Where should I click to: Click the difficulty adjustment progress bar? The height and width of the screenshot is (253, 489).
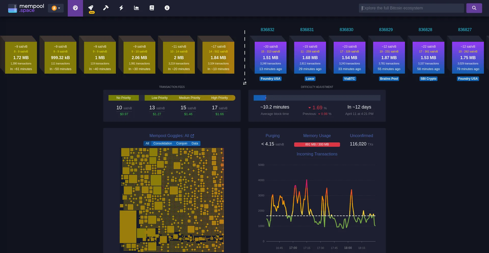[x=317, y=98]
